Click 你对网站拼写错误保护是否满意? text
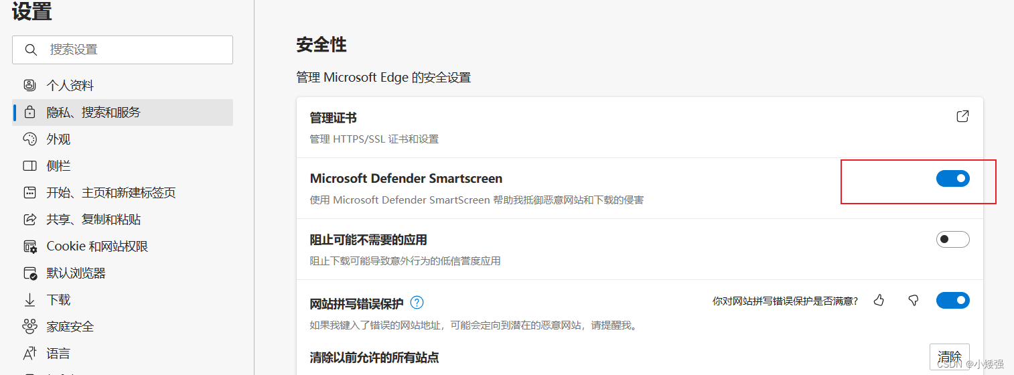Screen dimensions: 1014x375 coord(786,301)
